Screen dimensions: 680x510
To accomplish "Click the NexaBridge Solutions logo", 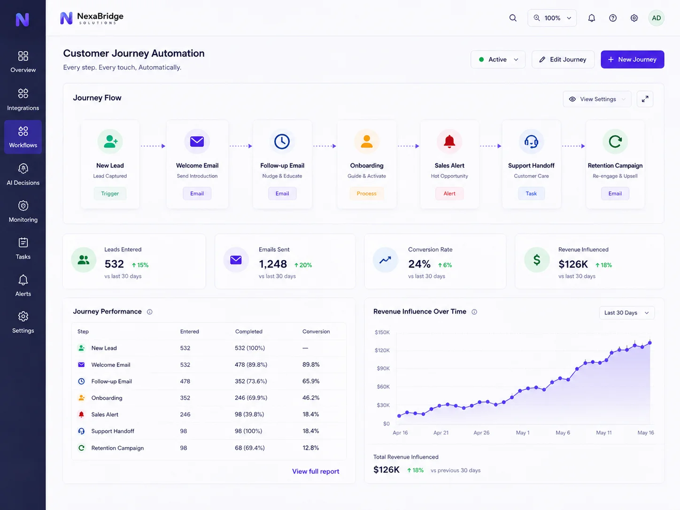I will click(92, 18).
